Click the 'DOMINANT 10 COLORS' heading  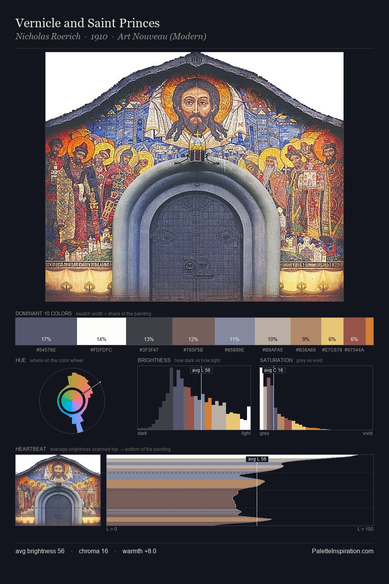point(44,313)
